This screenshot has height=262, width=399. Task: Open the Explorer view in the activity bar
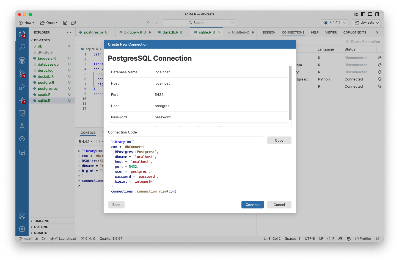point(22,34)
